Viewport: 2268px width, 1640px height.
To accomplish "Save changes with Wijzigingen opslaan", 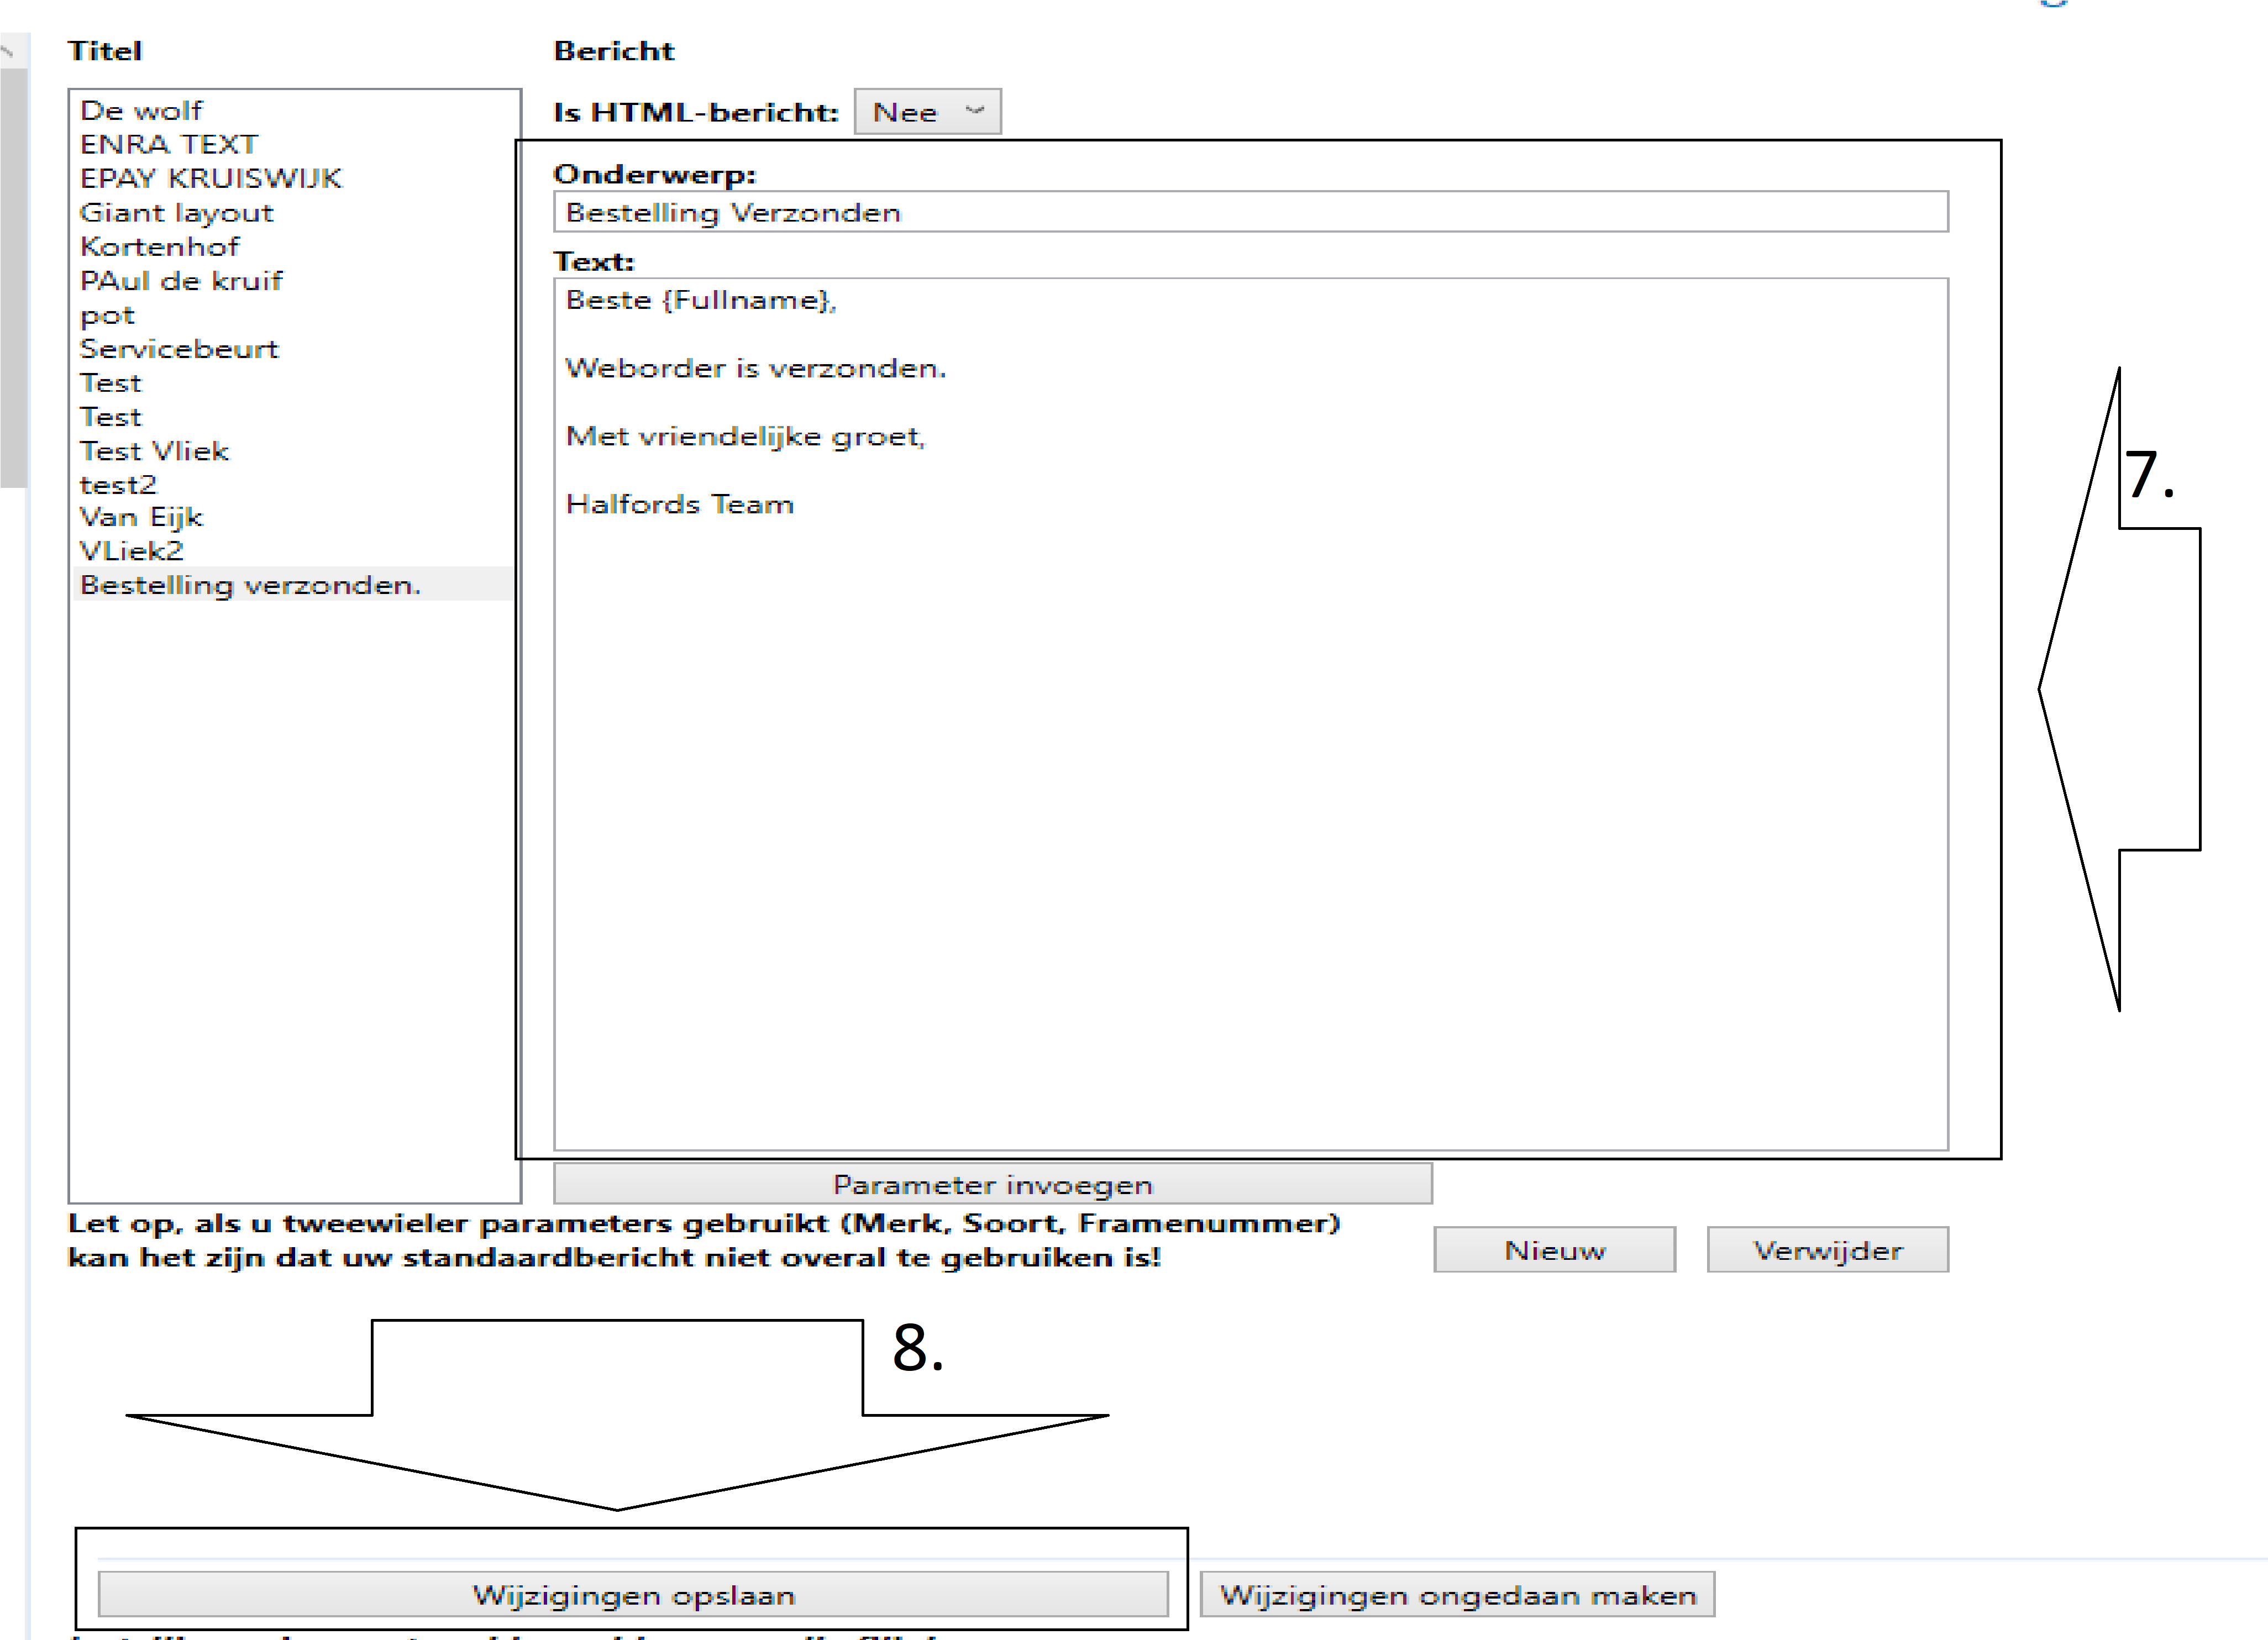I will (x=633, y=1594).
